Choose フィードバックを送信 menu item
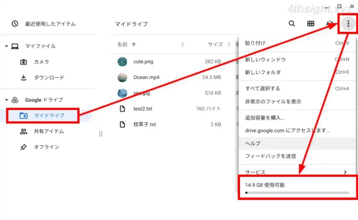The image size is (358, 220). click(x=297, y=156)
